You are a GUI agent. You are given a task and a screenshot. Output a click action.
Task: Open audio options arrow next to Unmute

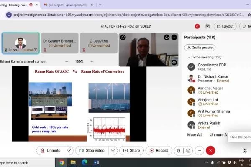tap(69, 150)
